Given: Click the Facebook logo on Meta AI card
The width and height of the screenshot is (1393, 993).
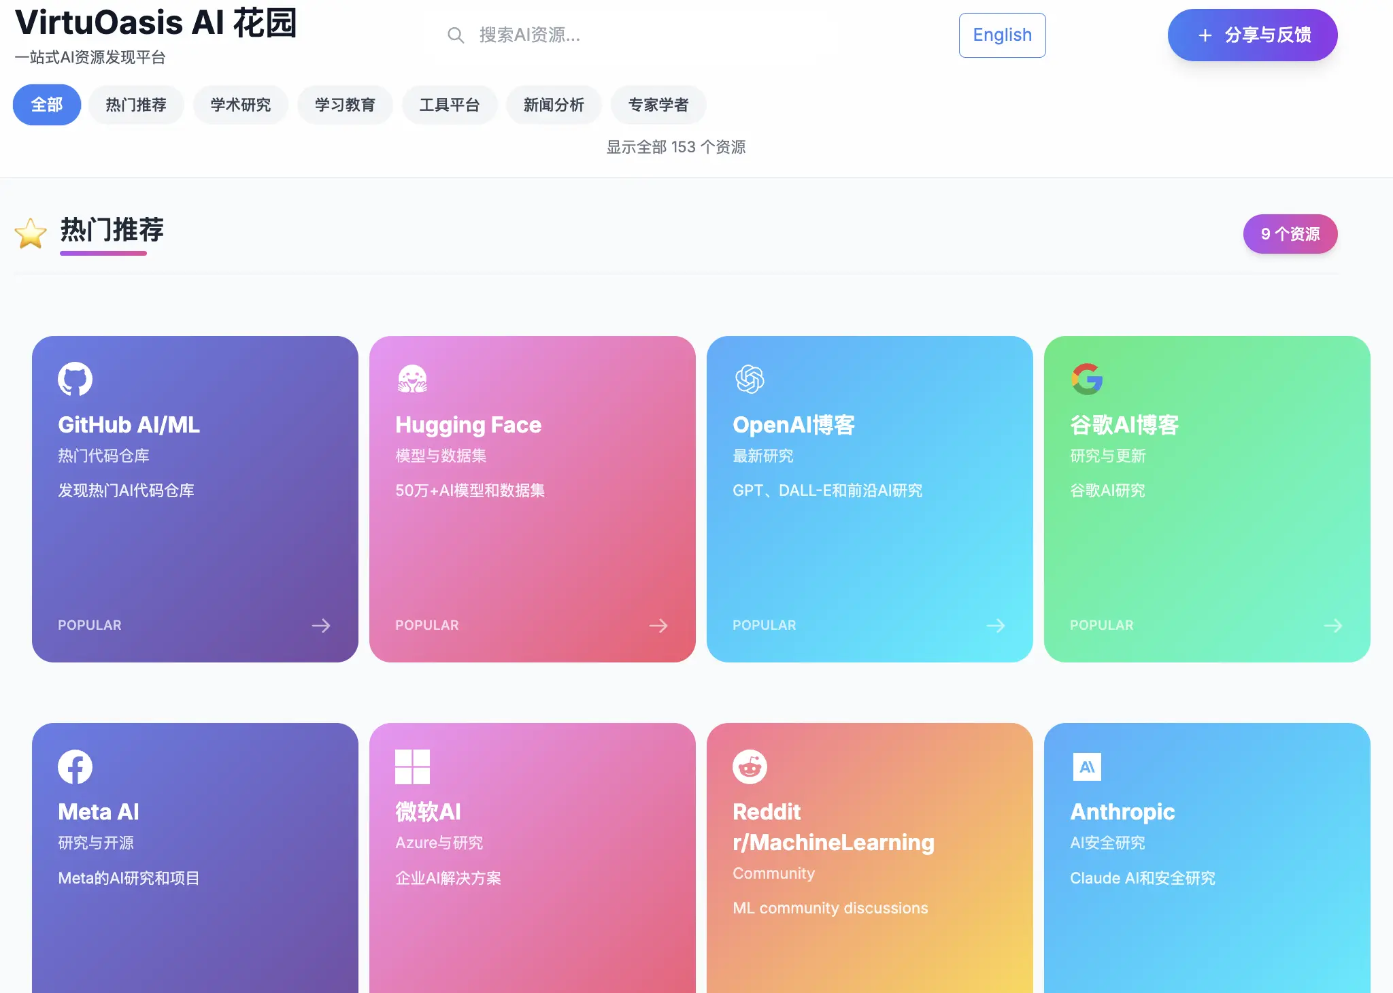Looking at the screenshot, I should pos(75,767).
